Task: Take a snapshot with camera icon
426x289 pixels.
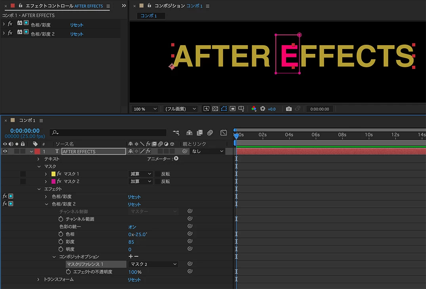Action: tap(289, 109)
